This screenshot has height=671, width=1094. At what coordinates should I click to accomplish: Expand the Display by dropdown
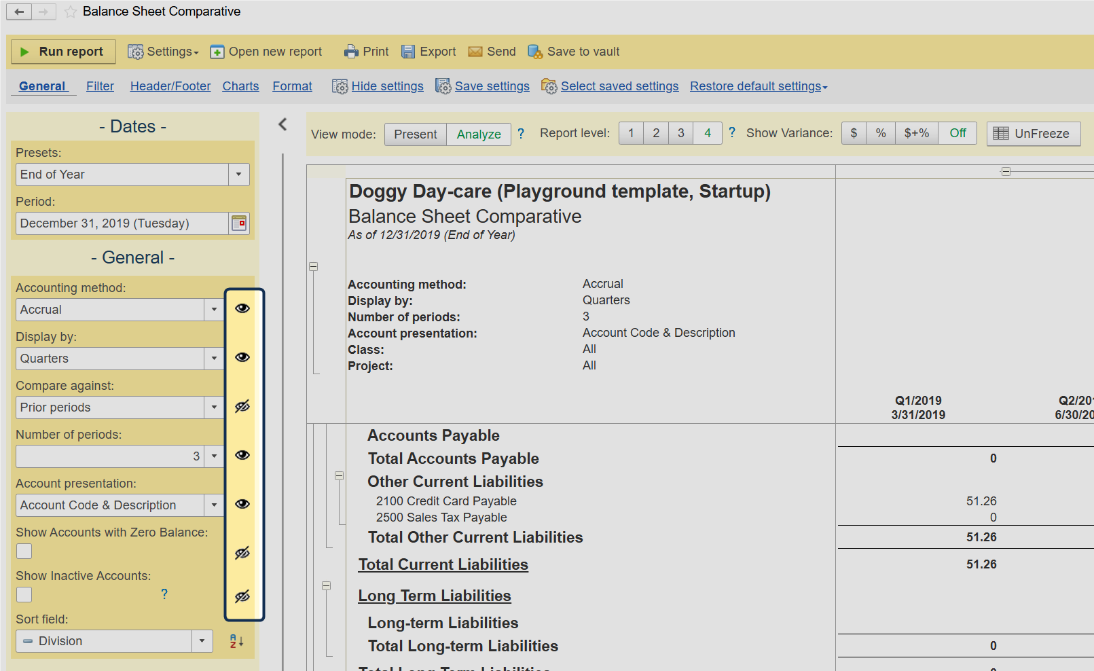pyautogui.click(x=214, y=359)
